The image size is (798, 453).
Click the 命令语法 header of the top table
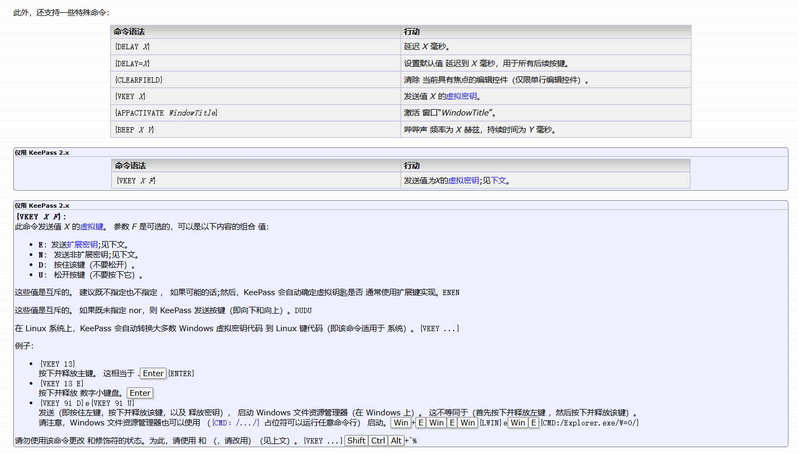(x=129, y=32)
